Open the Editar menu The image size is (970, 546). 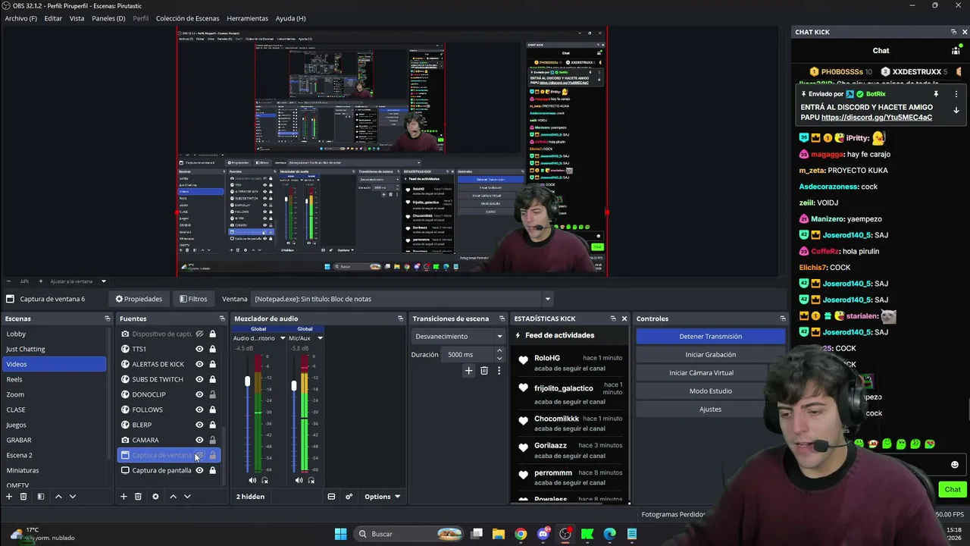coord(53,18)
